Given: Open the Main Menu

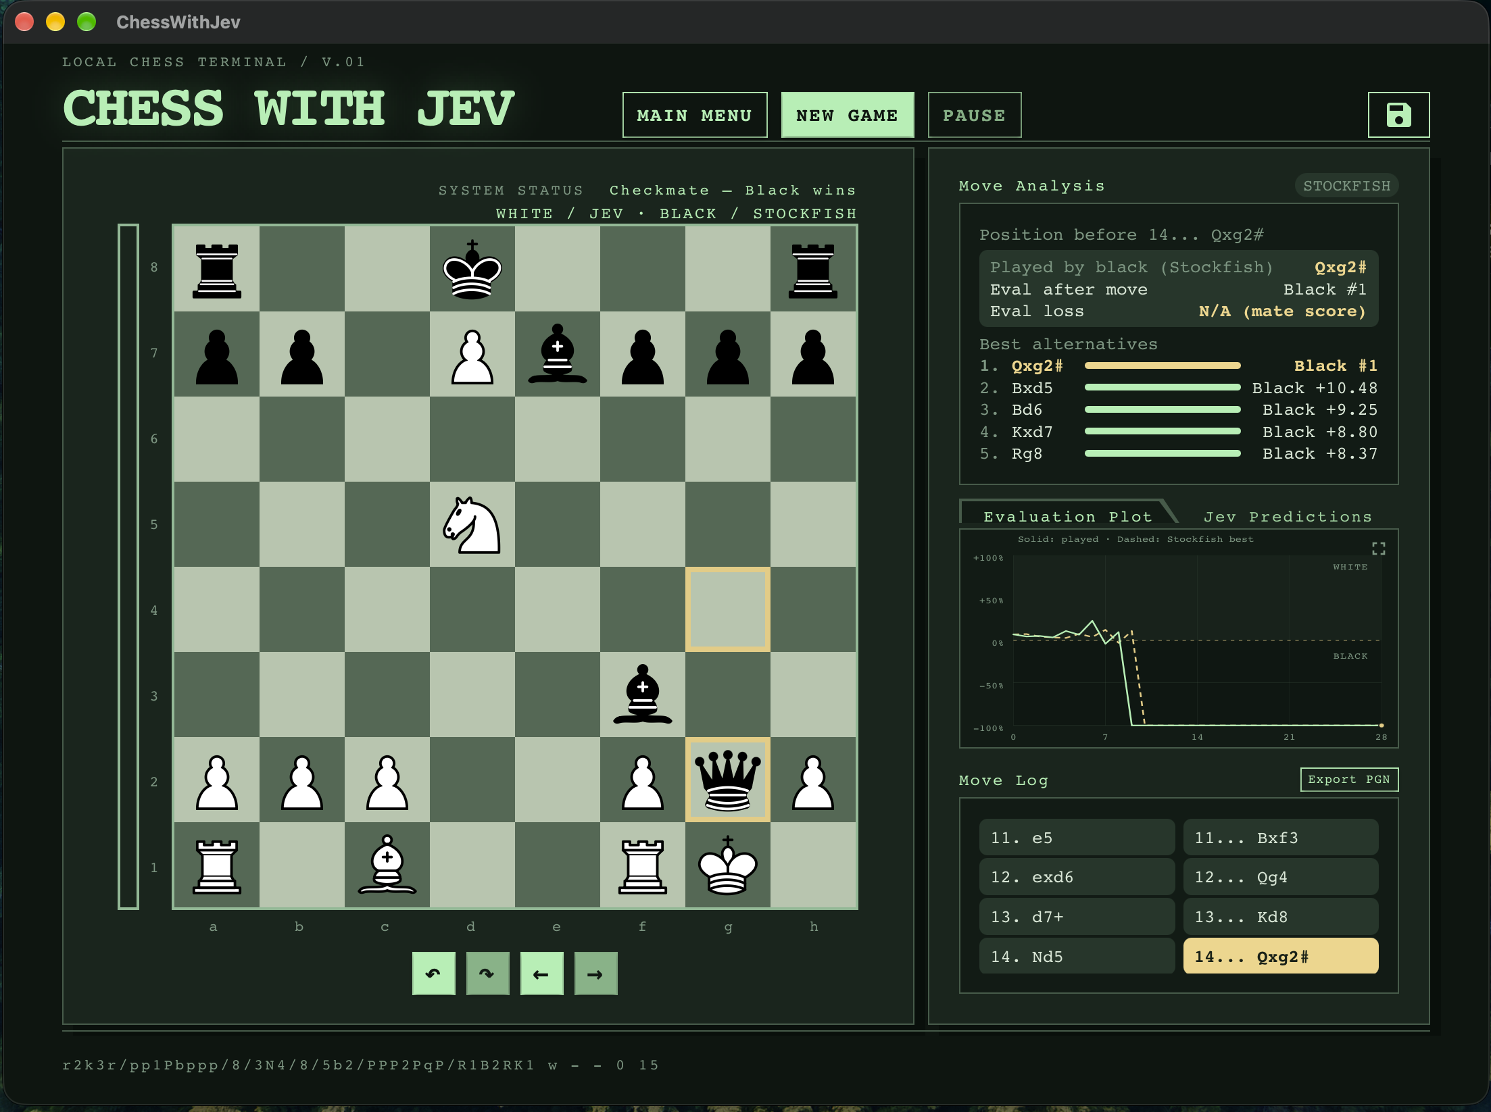Looking at the screenshot, I should [695, 115].
